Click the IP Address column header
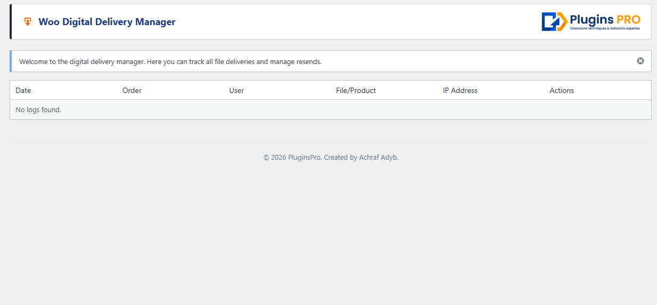 (x=460, y=90)
